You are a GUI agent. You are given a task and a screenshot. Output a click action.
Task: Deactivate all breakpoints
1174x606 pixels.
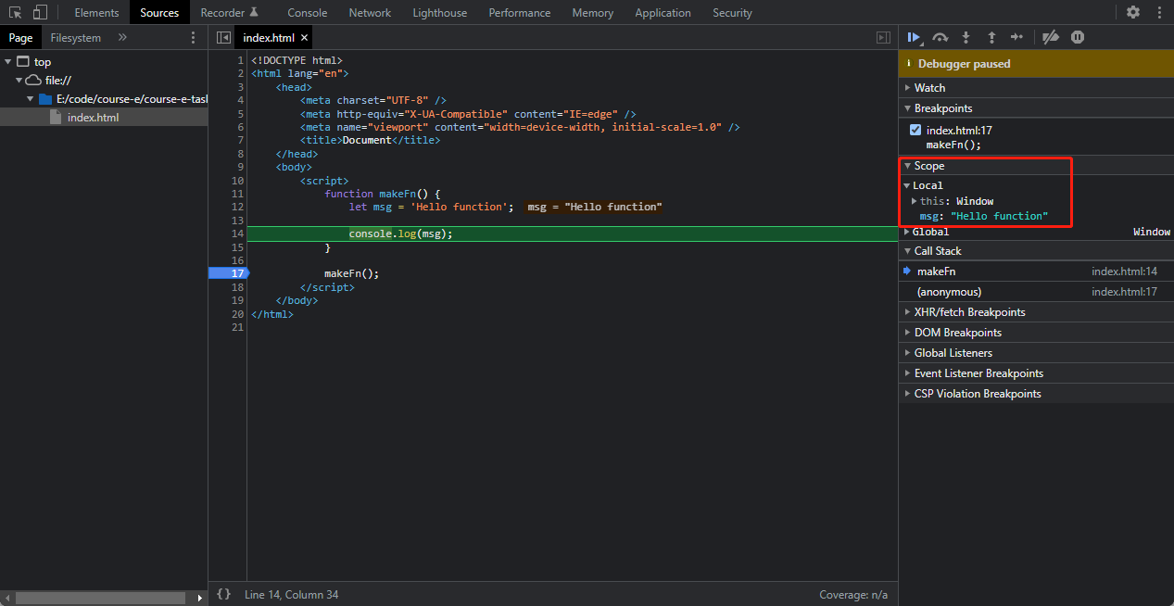click(x=1050, y=37)
